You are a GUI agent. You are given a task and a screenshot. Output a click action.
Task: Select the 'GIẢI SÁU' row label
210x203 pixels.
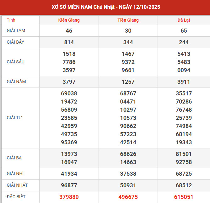pyautogui.click(x=16, y=62)
